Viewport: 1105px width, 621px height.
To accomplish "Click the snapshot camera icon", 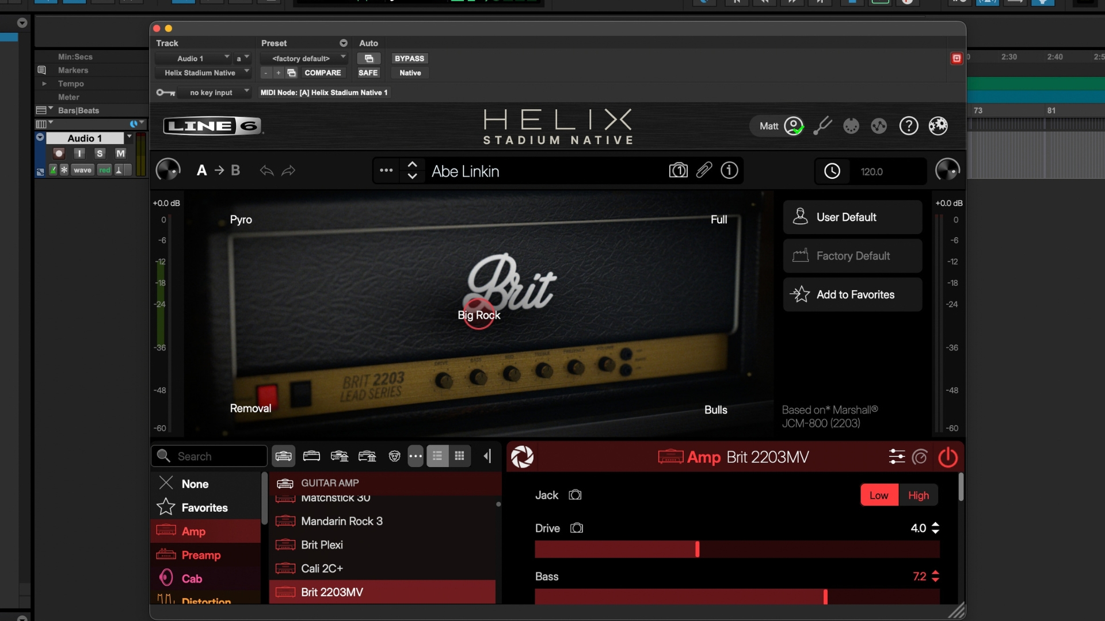I will pos(679,171).
